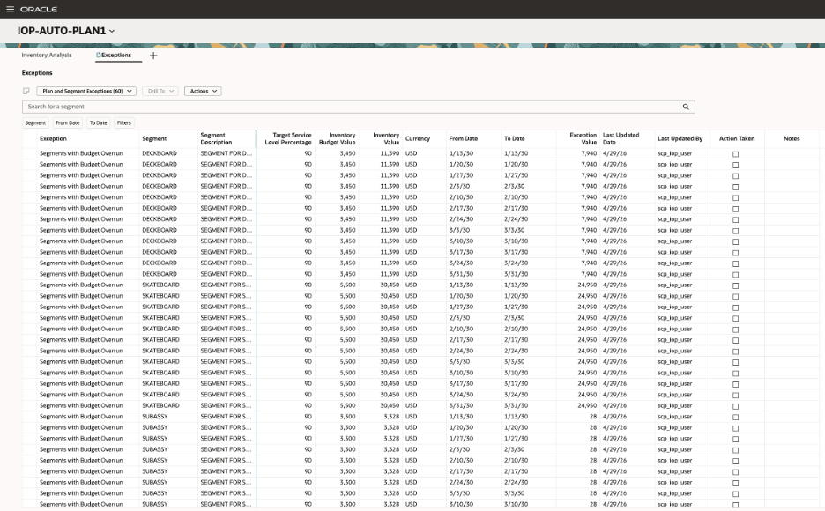Click the Currency column header
Screen dimensions: 825x511
(418, 139)
